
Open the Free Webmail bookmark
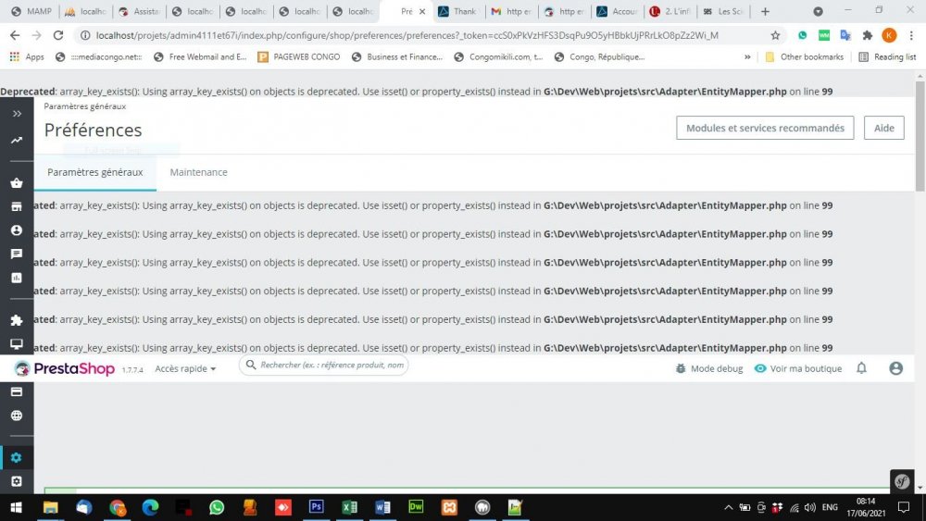(x=200, y=56)
